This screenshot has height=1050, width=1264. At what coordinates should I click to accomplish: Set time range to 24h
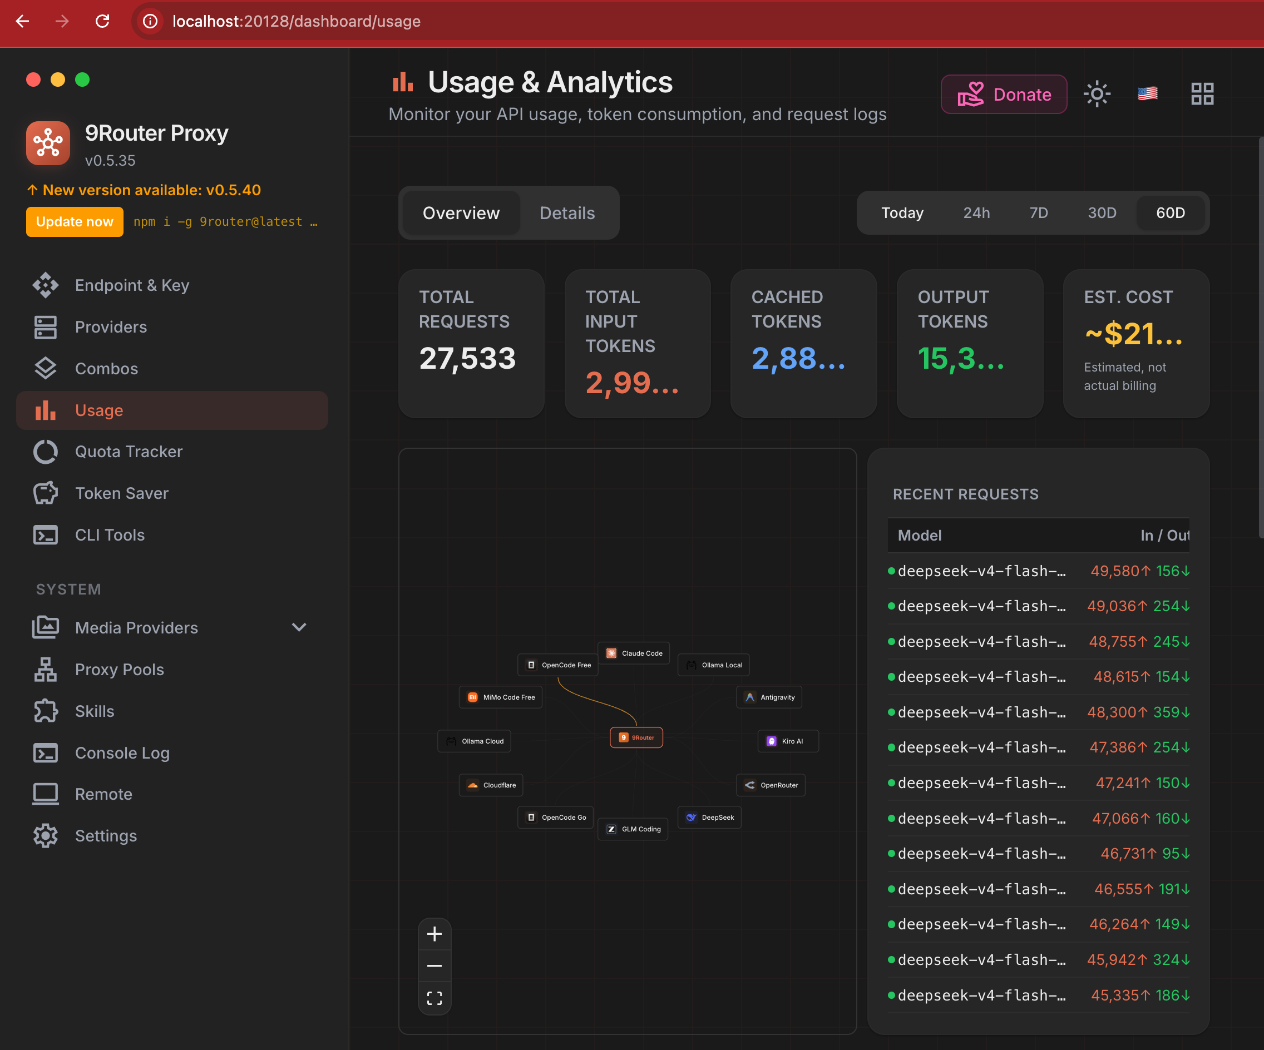tap(976, 212)
